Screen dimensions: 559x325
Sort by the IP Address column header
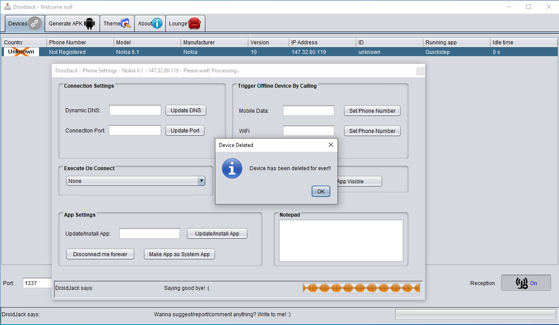[322, 43]
